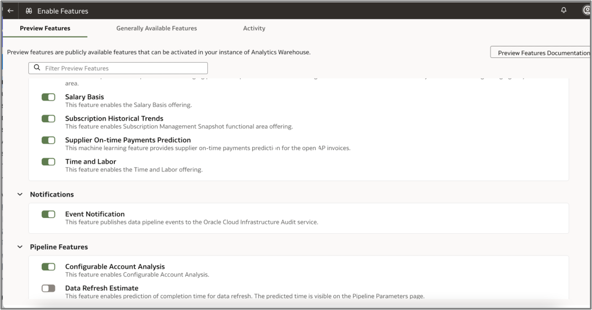Toggle Supplier On-time Payments Prediction off
The height and width of the screenshot is (310, 592).
tap(48, 141)
